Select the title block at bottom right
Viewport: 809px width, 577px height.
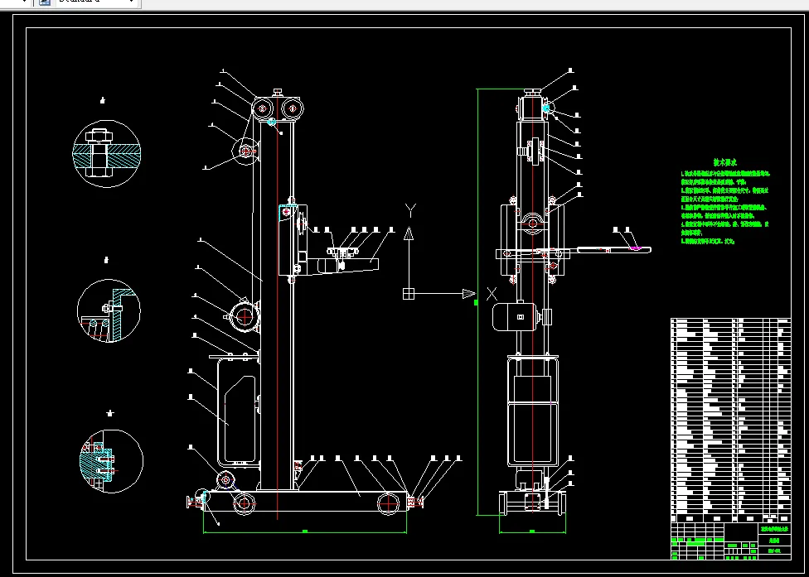(730, 541)
